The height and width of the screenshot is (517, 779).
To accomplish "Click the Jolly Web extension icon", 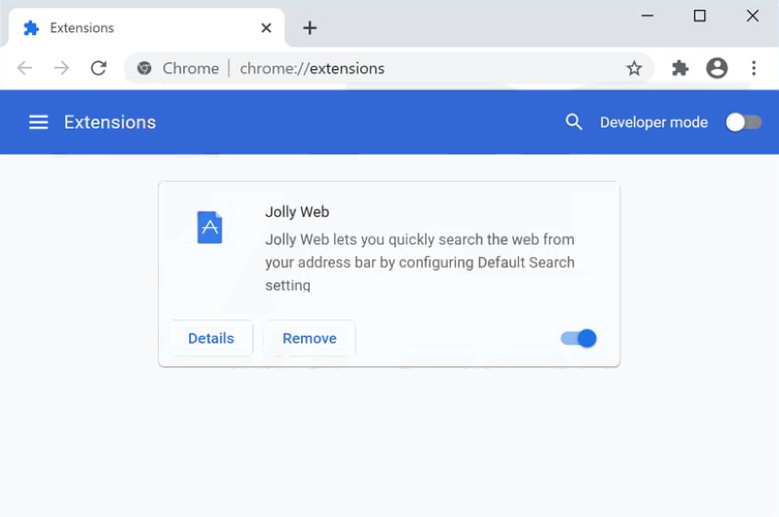I will click(x=209, y=228).
